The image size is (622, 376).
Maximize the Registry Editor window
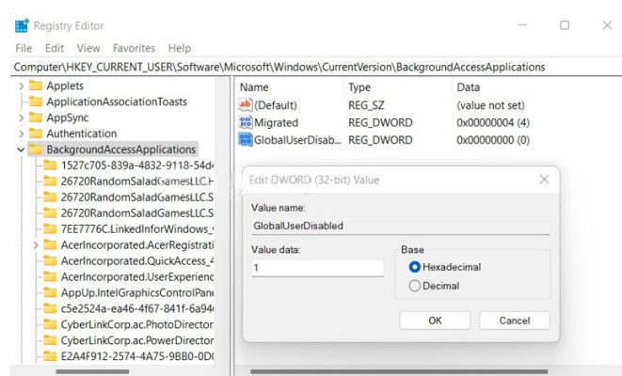(565, 25)
